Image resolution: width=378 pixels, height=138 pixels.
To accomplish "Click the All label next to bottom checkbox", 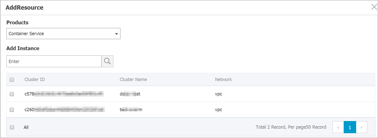I will (26, 127).
